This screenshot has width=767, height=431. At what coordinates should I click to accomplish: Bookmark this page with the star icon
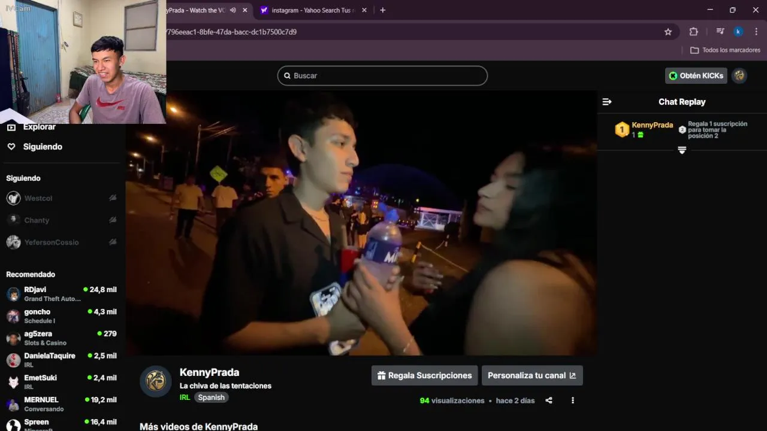tap(668, 32)
